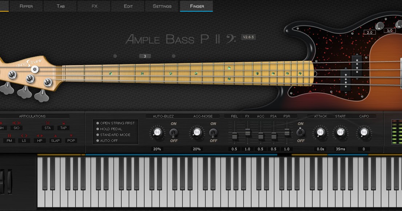
Task: Open the Riffer tab
Action: pyautogui.click(x=26, y=6)
